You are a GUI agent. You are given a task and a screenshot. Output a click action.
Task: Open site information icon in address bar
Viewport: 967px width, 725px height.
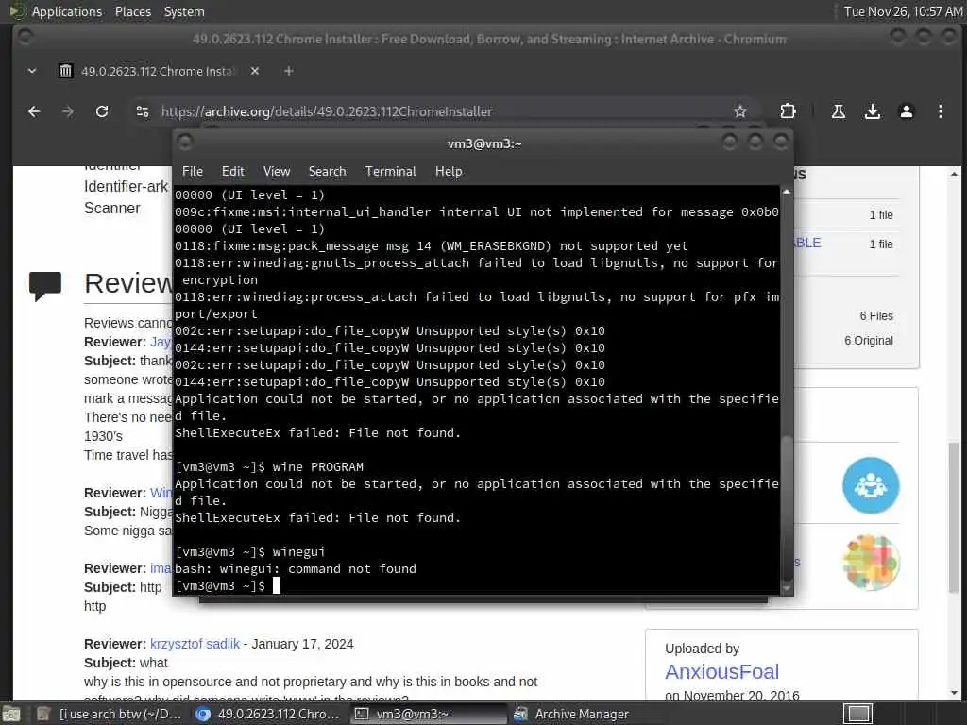tap(143, 111)
